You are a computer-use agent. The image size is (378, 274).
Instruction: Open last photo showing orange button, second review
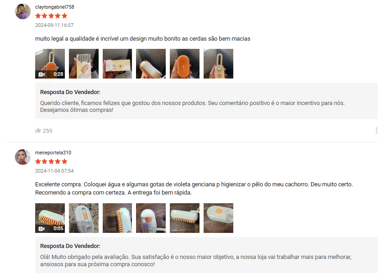(218, 218)
